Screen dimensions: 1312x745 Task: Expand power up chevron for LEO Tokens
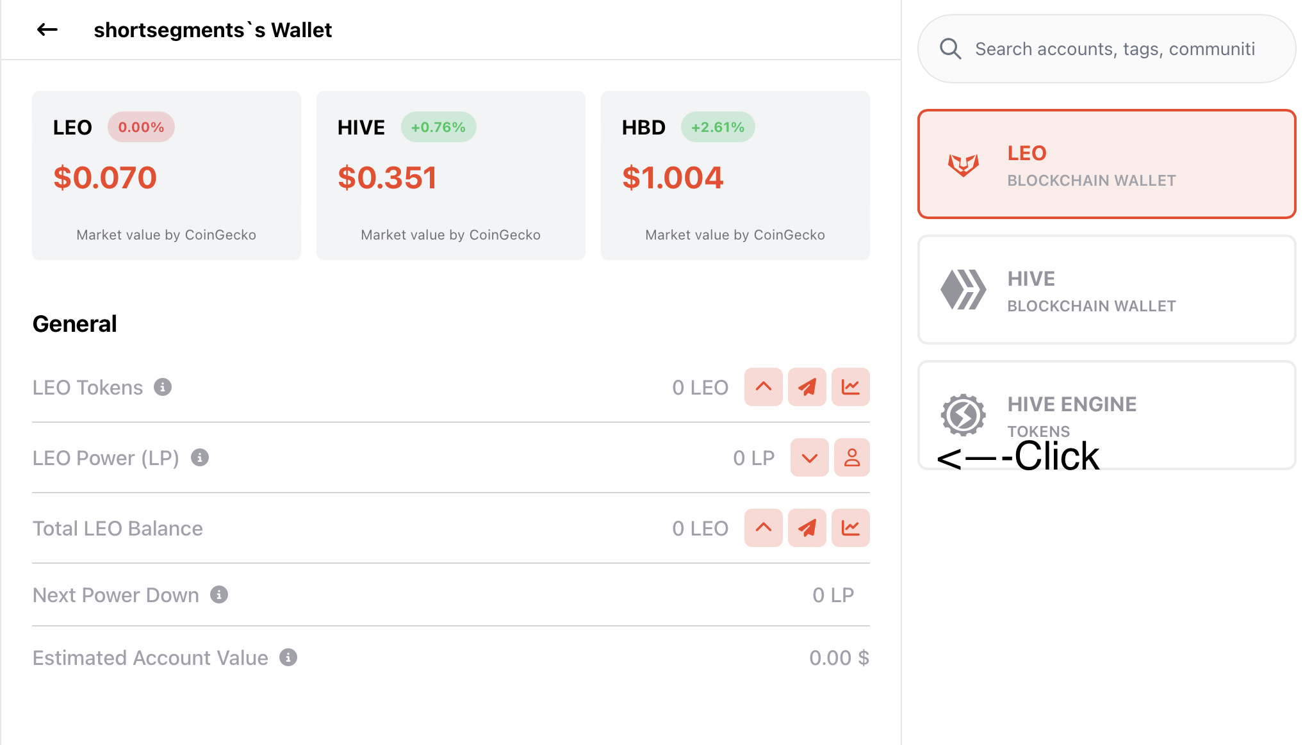pyautogui.click(x=764, y=387)
